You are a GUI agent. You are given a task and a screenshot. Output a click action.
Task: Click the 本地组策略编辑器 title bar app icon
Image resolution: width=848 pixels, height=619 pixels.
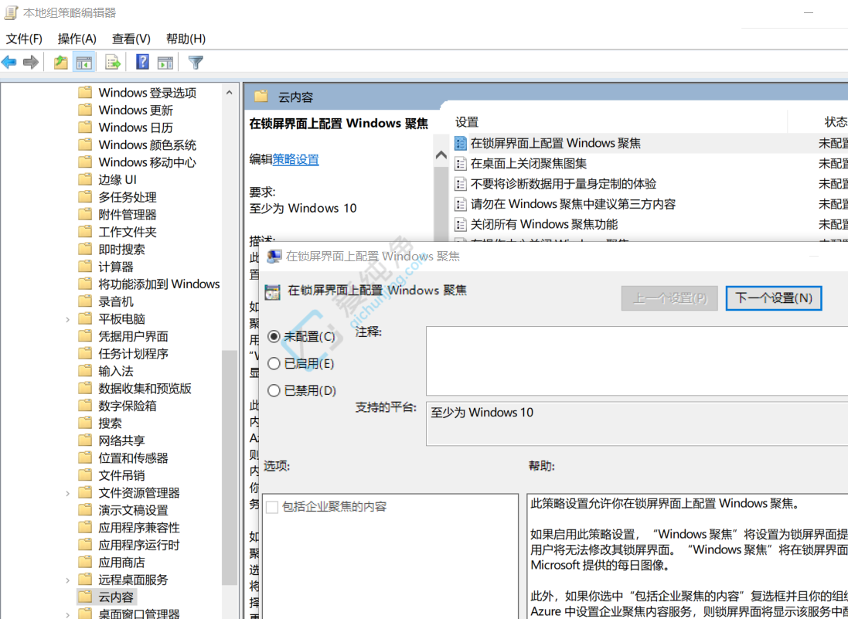pyautogui.click(x=11, y=13)
